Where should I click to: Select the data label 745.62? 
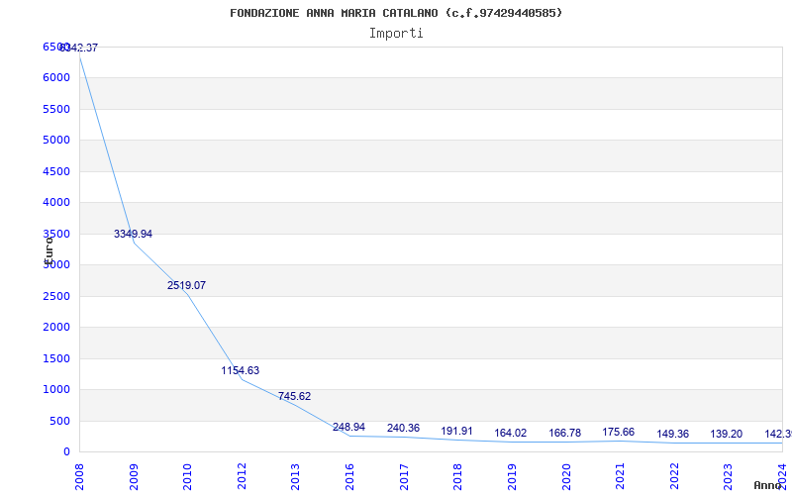294,397
